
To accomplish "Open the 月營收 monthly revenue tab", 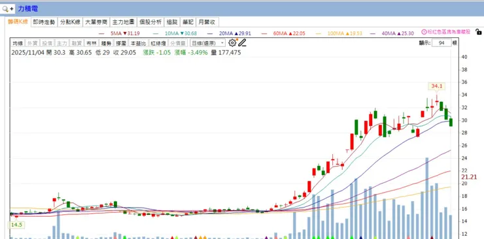I will tap(207, 22).
